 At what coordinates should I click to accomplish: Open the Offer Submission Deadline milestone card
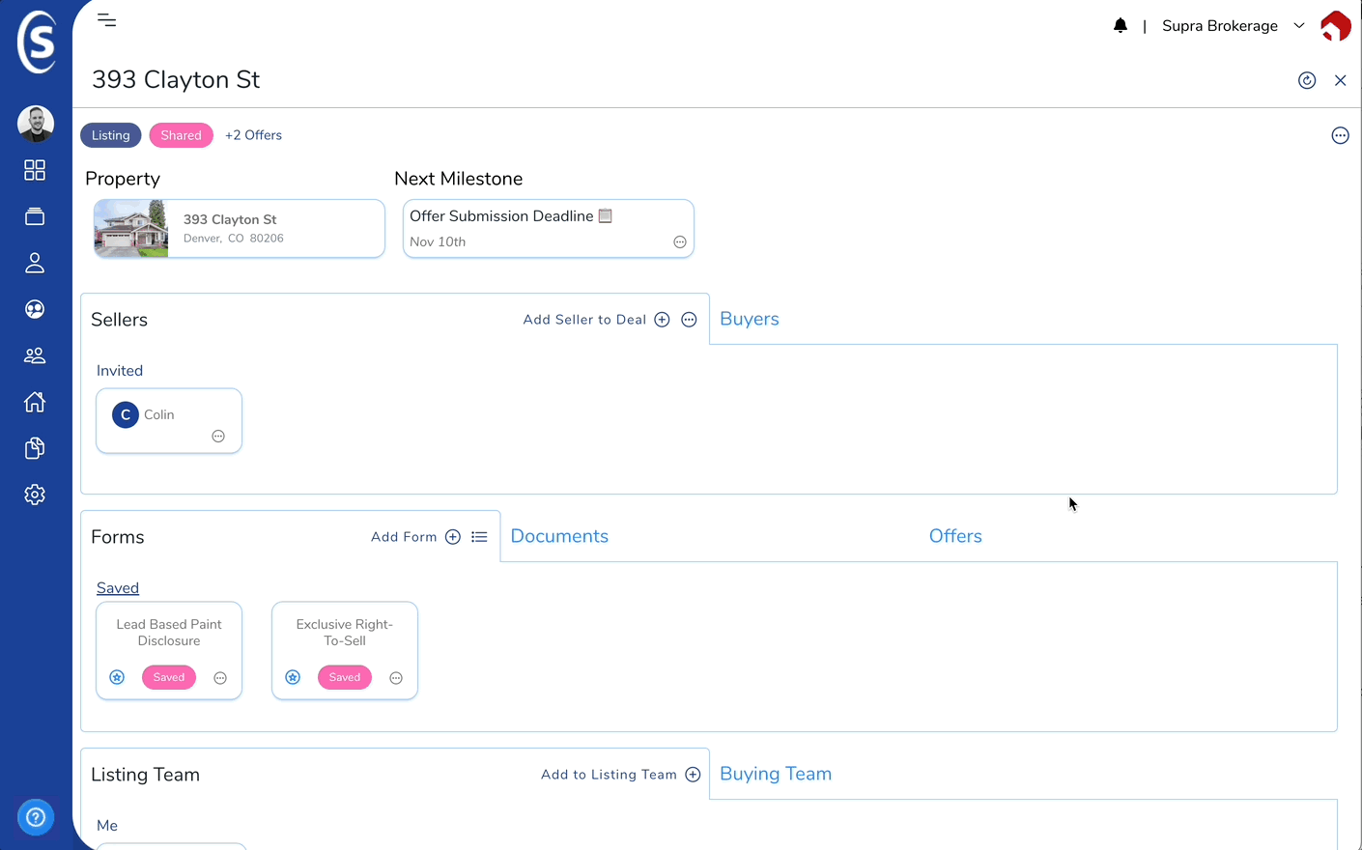548,229
